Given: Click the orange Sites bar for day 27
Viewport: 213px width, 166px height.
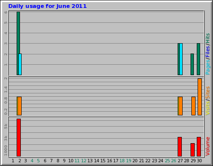Looking at the screenshot, I should (181, 106).
